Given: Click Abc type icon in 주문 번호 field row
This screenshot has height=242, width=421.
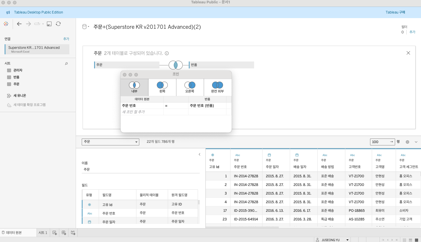Looking at the screenshot, I should [x=90, y=214].
